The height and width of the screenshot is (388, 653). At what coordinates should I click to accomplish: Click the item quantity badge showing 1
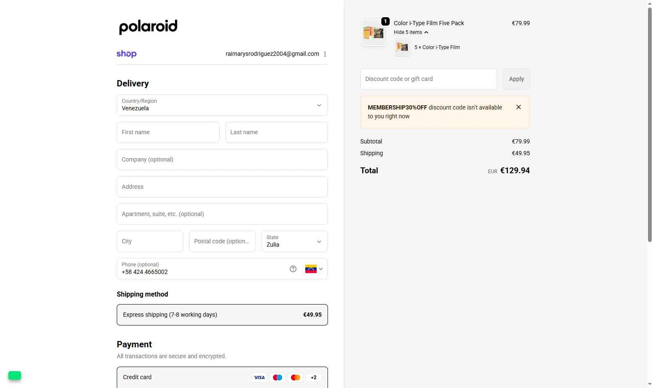pyautogui.click(x=386, y=21)
